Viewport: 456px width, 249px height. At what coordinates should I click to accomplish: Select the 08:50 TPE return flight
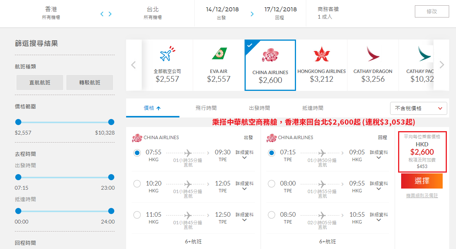point(271,215)
